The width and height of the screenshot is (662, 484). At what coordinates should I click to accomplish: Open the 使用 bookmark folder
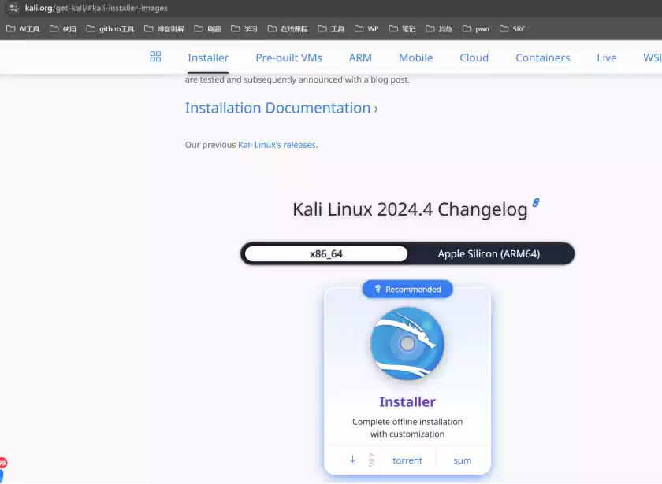click(x=63, y=28)
